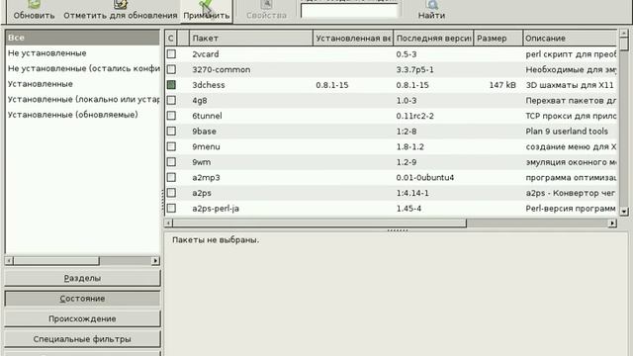Click the Специальные фильтры button
The height and width of the screenshot is (356, 633).
pyautogui.click(x=82, y=339)
